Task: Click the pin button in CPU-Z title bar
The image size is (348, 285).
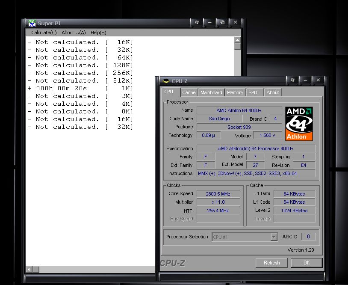Action: 292,80
